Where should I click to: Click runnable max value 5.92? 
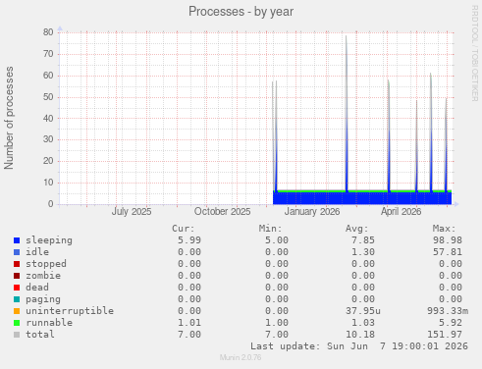point(451,323)
